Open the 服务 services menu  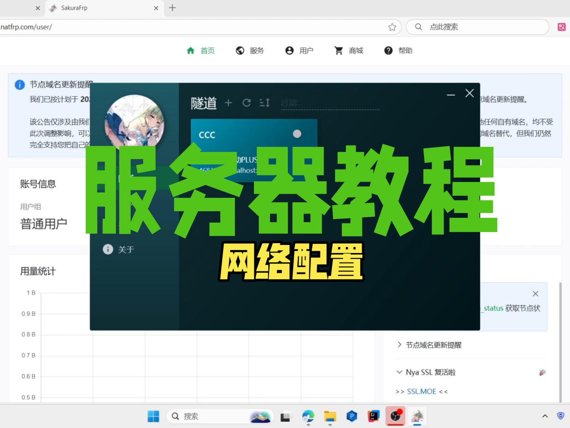click(x=250, y=51)
